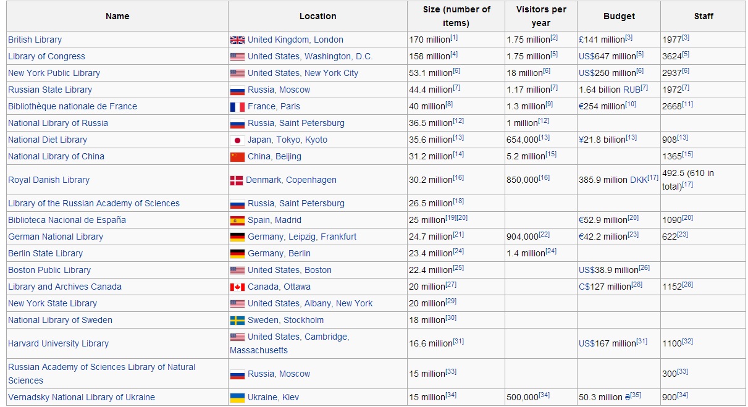Click the Copenhagen location link
This screenshot has height=407, width=748.
(311, 180)
